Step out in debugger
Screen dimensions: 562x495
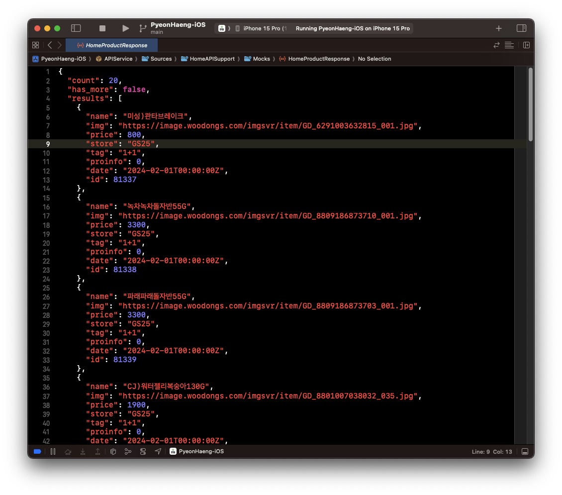tap(97, 452)
